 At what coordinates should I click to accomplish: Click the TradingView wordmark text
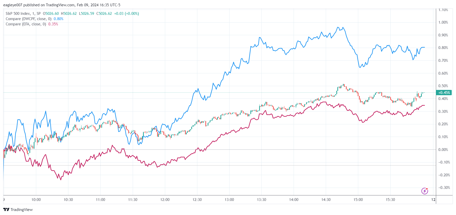(22, 209)
